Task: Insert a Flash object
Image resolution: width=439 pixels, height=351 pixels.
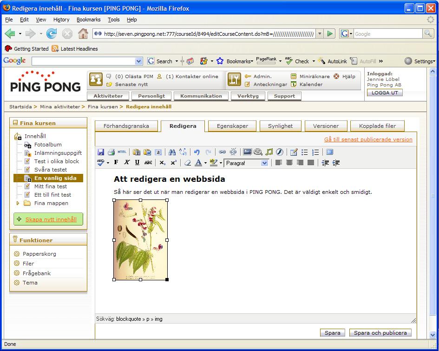Action: tap(280, 152)
